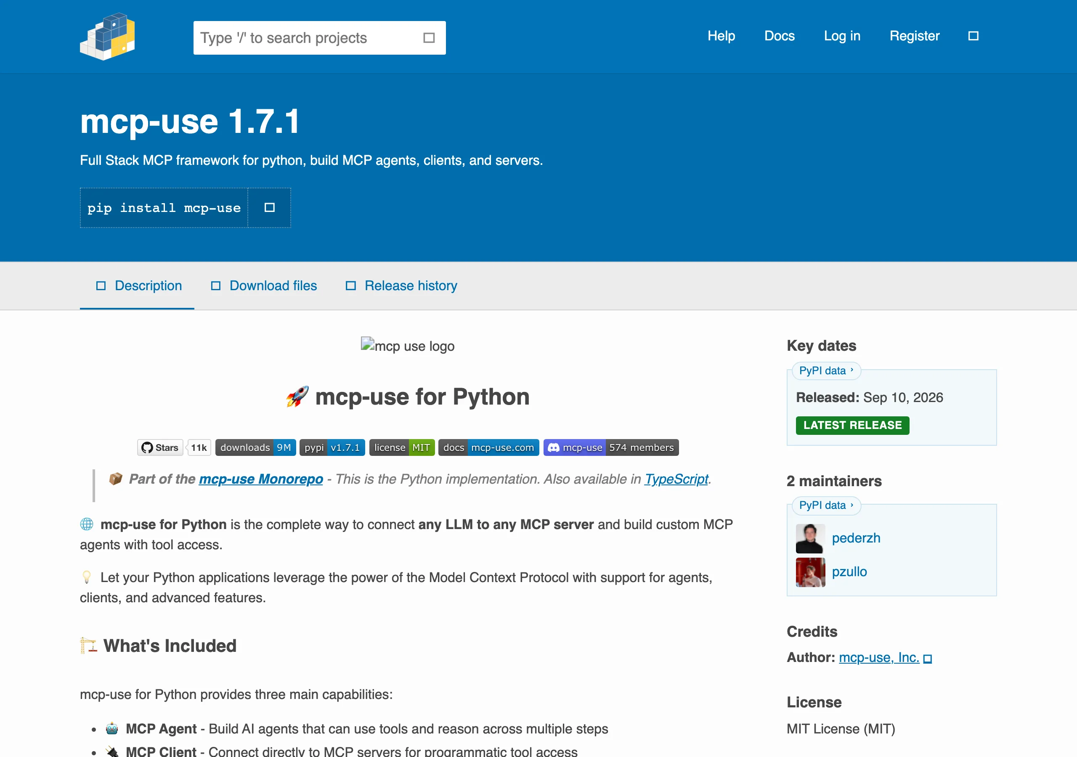Click the Release history tab icon
Screen dimensions: 1077x757
coord(351,286)
